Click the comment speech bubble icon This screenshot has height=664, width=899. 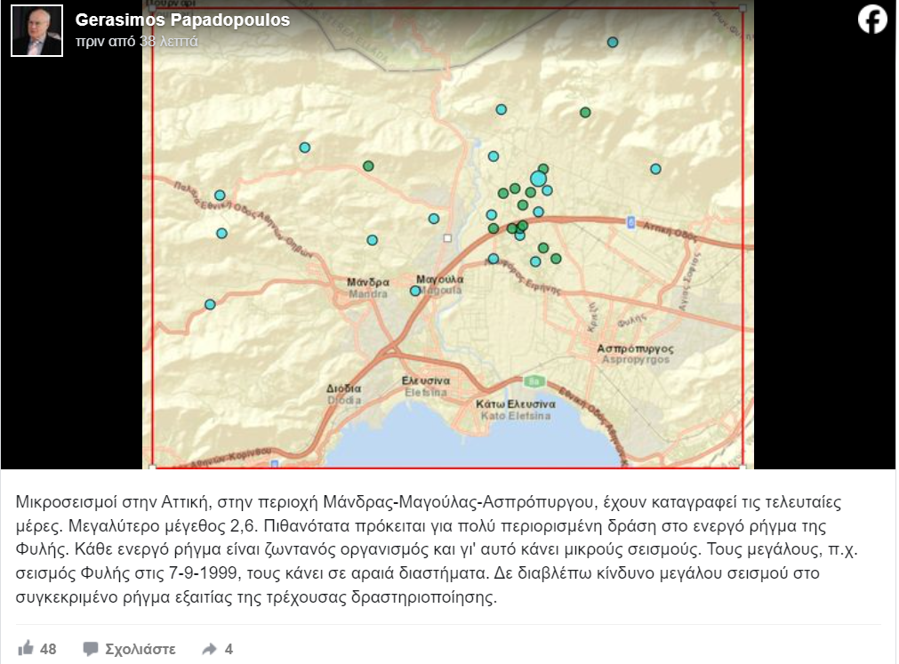pos(91,649)
